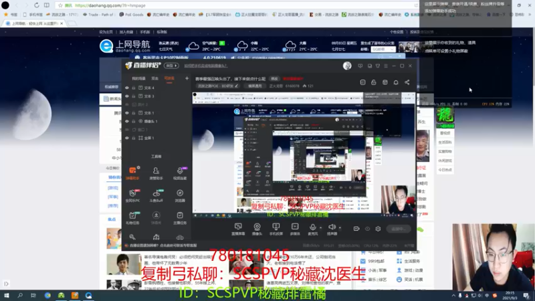
Task: Select the highlighted orange scene tab
Action: [169, 78]
